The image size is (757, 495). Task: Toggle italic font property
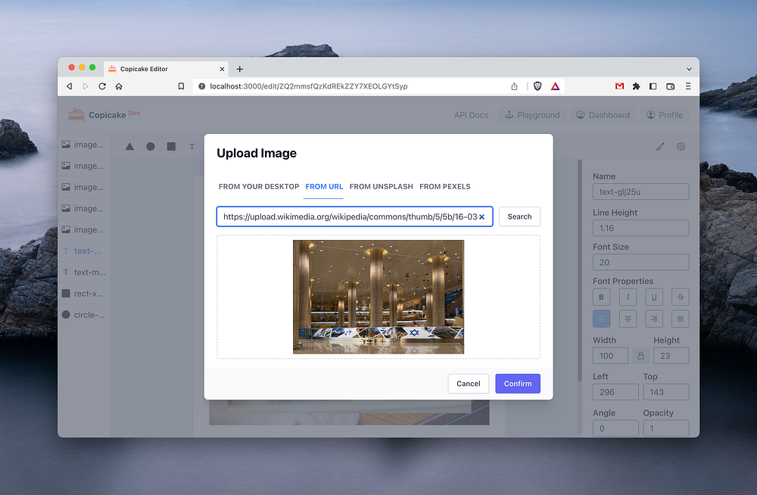coord(628,297)
